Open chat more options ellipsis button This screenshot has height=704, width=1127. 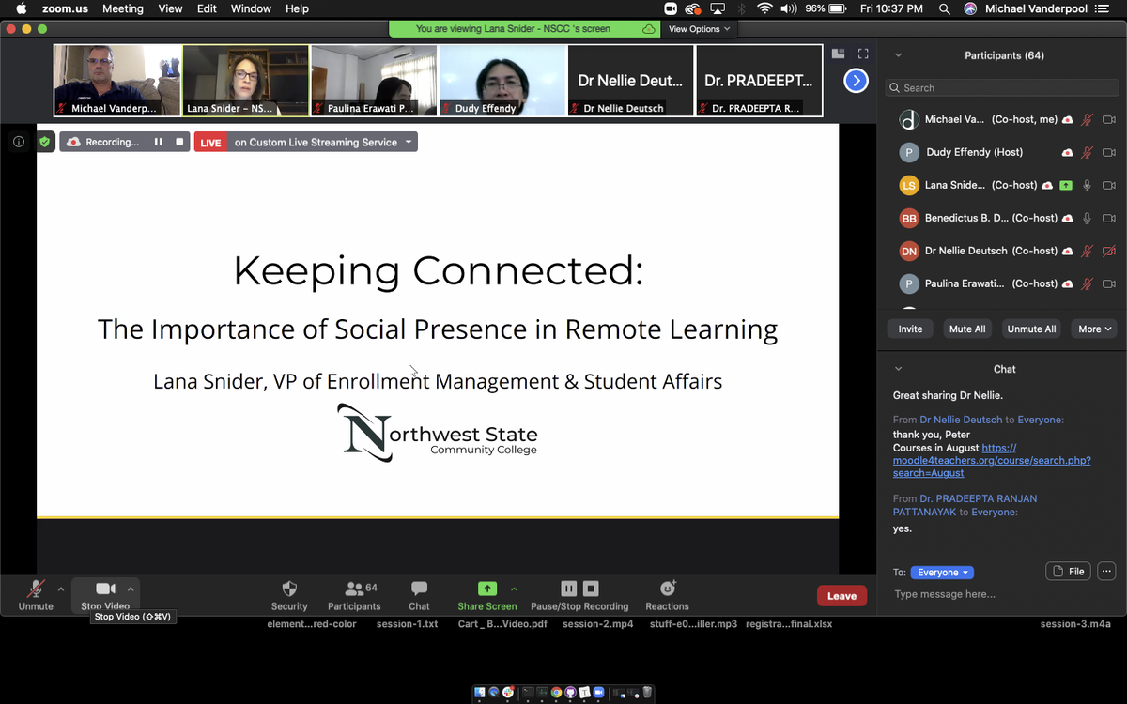pos(1106,571)
